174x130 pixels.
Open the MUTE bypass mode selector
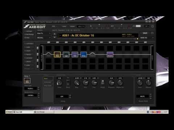point(142,96)
